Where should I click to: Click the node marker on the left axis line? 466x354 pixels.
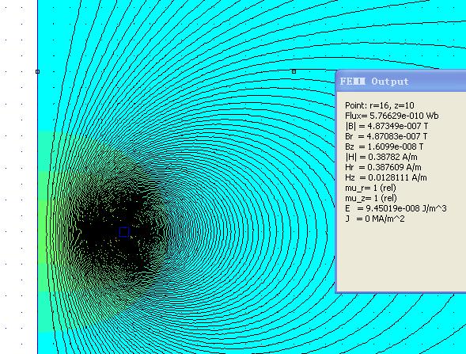37,72
